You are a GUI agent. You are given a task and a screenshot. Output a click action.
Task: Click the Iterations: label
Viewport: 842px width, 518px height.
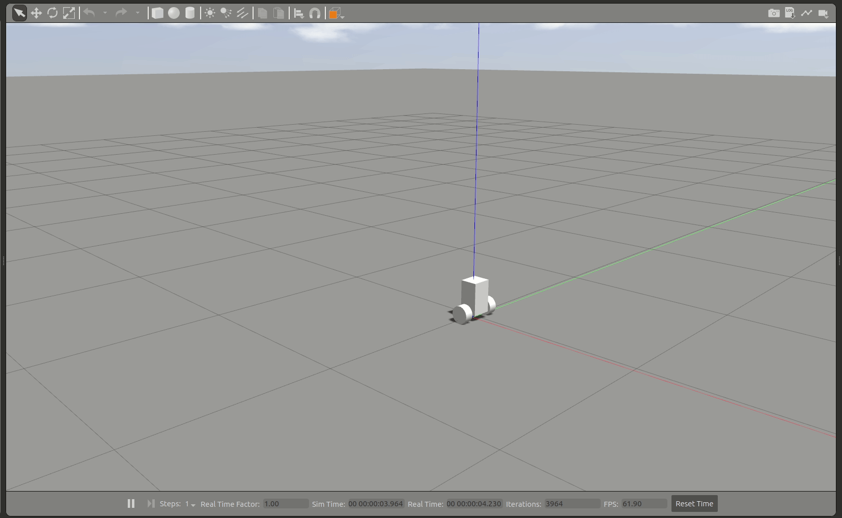click(523, 504)
